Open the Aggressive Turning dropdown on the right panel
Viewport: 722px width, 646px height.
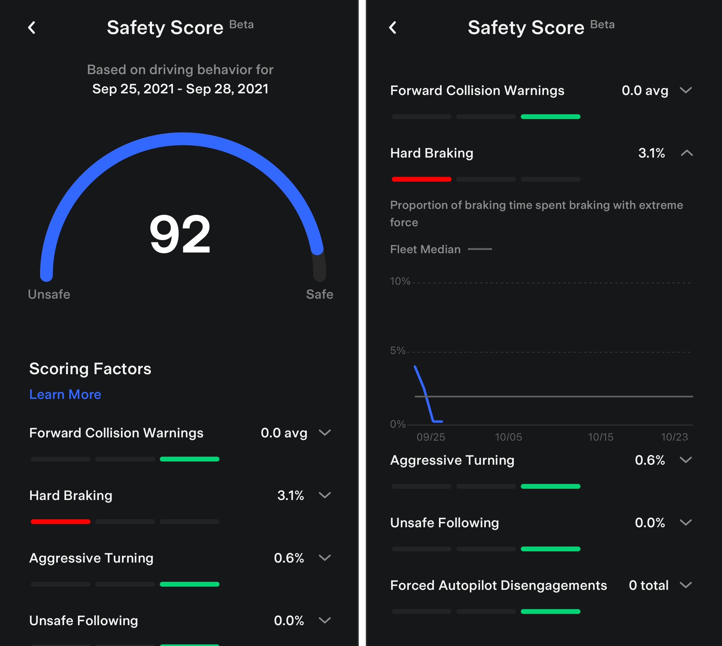(686, 461)
